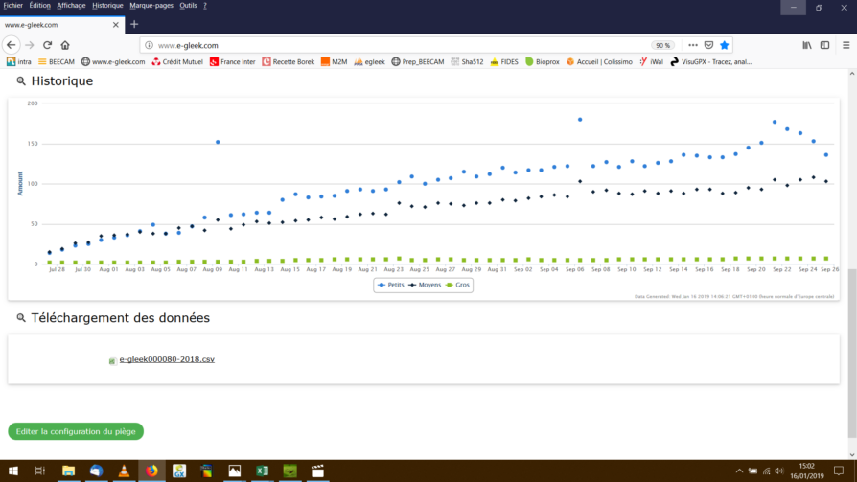Click the page vertical scrollbar thumb
Screen dimensions: 857x482
pos(851,353)
